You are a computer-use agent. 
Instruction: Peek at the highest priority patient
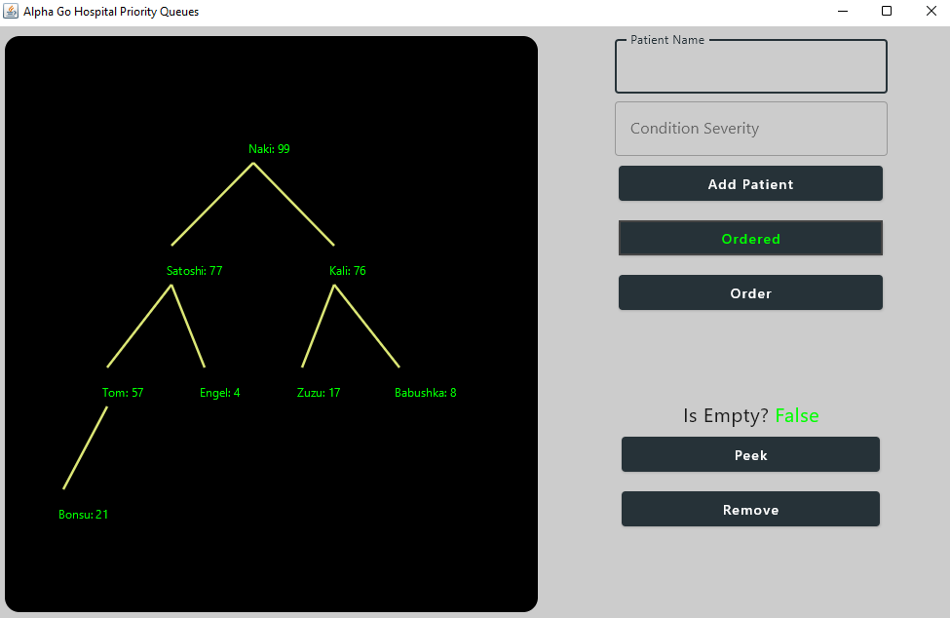tap(750, 454)
